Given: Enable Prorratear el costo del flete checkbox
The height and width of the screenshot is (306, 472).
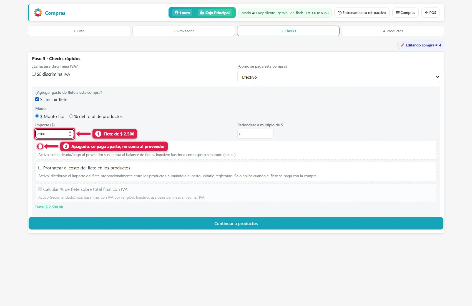Looking at the screenshot, I should 40,168.
